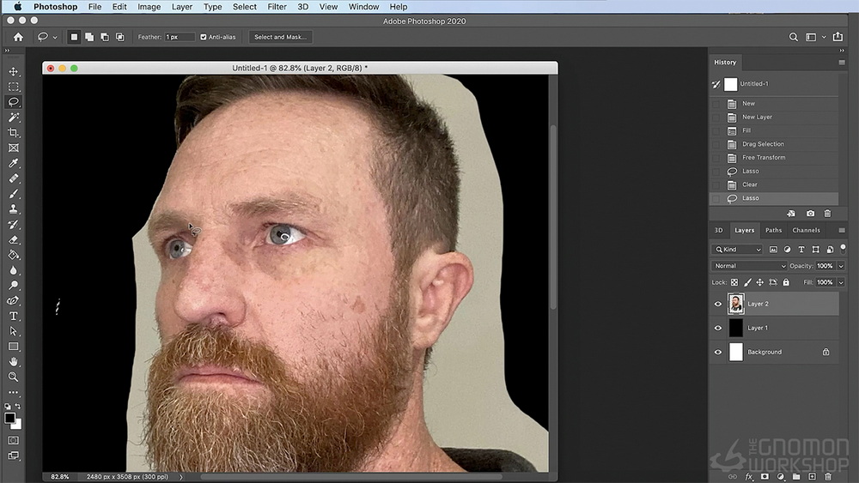Open the Kind filter dropdown
The image size is (859, 483).
click(737, 250)
